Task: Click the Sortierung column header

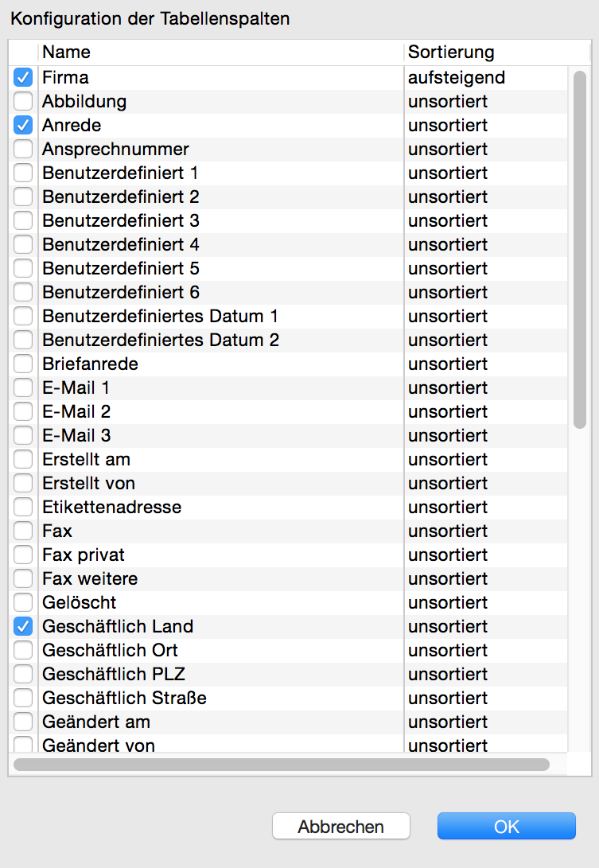Action: pos(496,52)
